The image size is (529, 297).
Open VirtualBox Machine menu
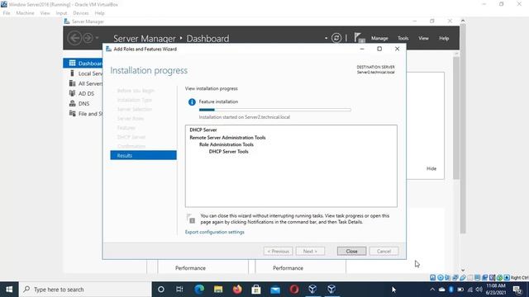pyautogui.click(x=25, y=13)
